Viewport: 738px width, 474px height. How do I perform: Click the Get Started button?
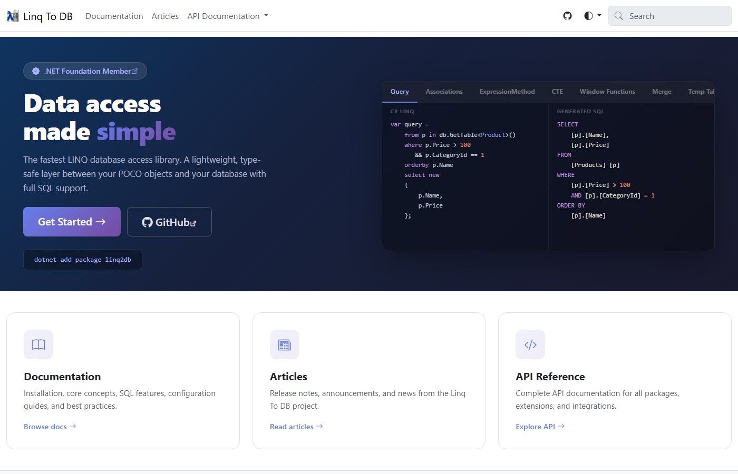click(x=72, y=222)
